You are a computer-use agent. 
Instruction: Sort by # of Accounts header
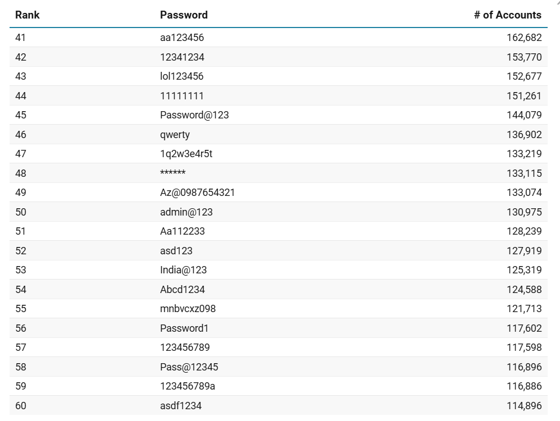click(507, 15)
